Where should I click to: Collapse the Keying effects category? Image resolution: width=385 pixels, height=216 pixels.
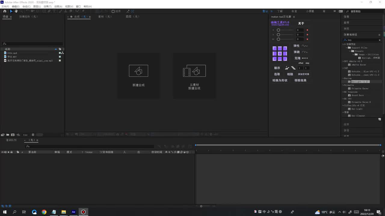pyautogui.click(x=343, y=78)
